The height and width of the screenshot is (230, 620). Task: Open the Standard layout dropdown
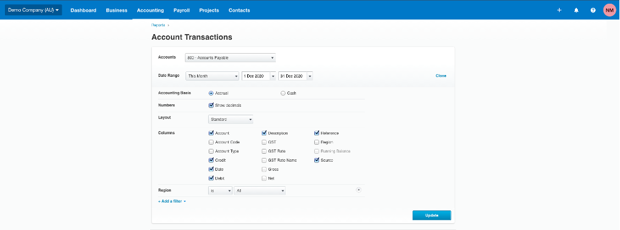coord(231,120)
